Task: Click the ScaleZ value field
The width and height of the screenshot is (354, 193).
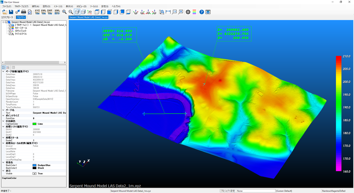Action: click(x=49, y=140)
